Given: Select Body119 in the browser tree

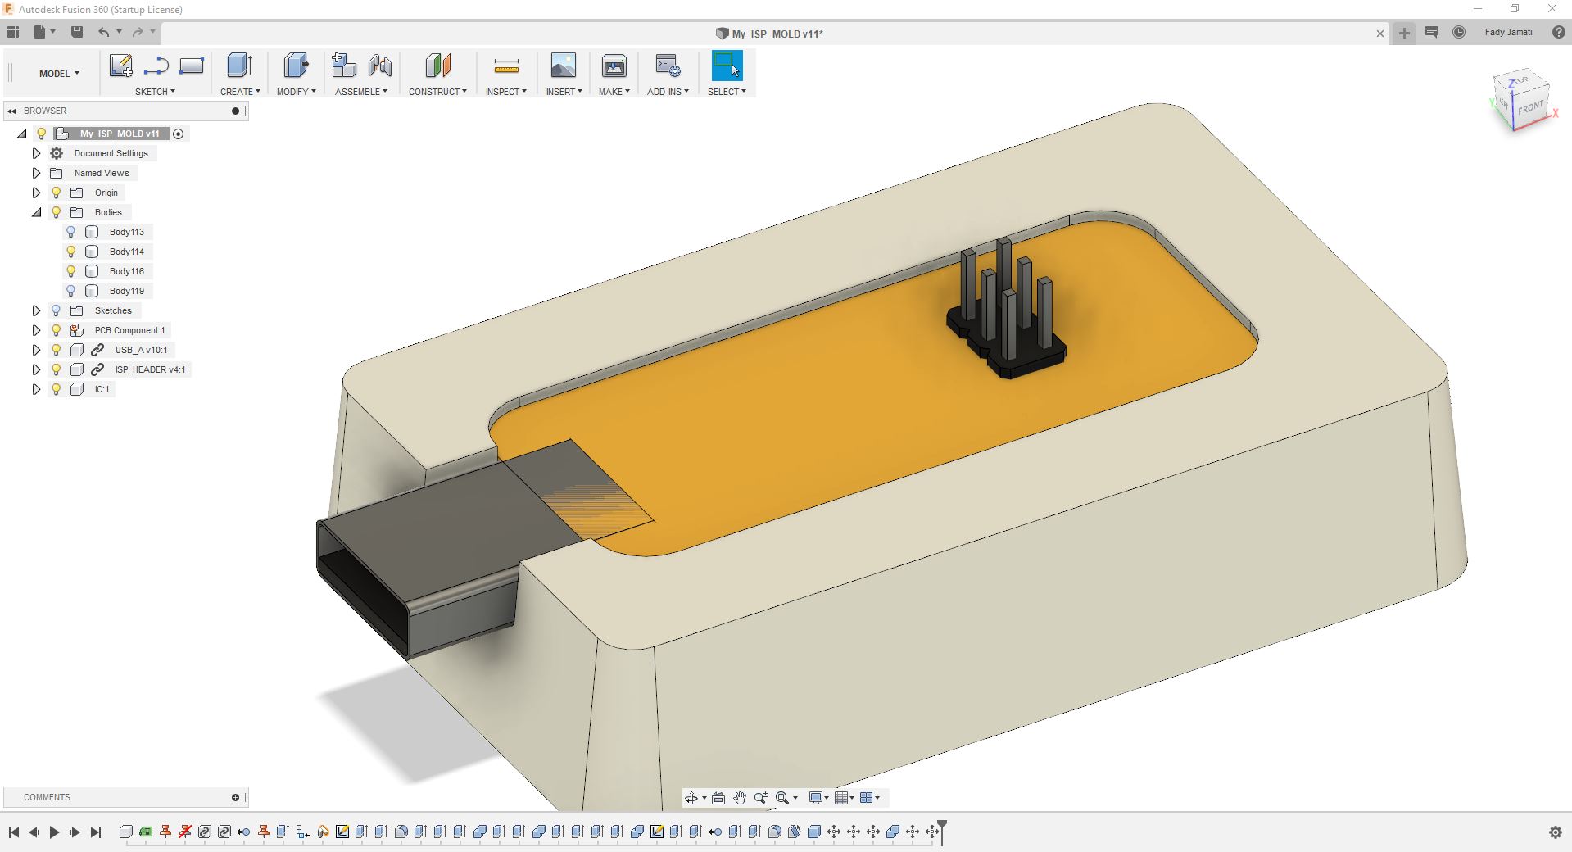Looking at the screenshot, I should 127,291.
